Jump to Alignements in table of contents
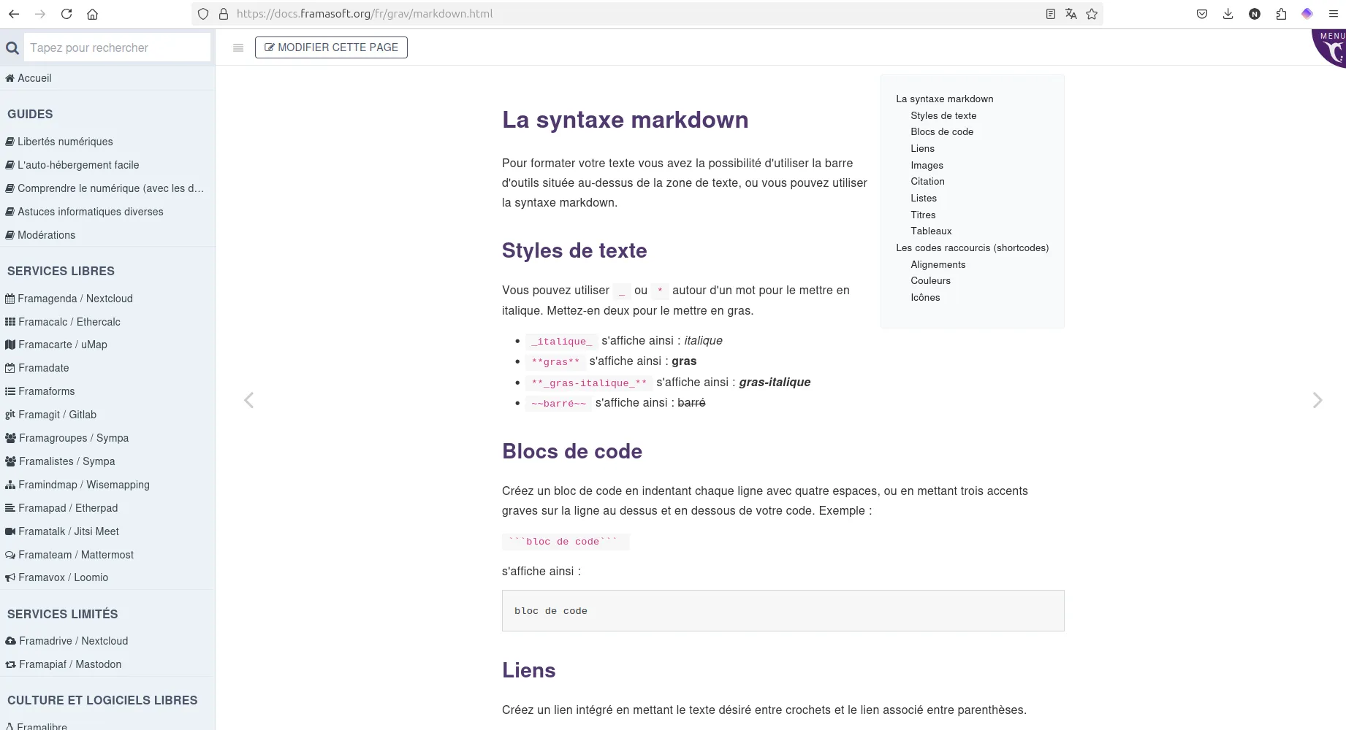1346x730 pixels. click(938, 264)
